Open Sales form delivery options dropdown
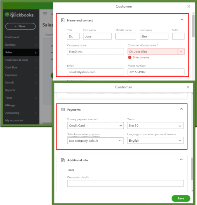This screenshot has width=197, height=205. [x=95, y=141]
